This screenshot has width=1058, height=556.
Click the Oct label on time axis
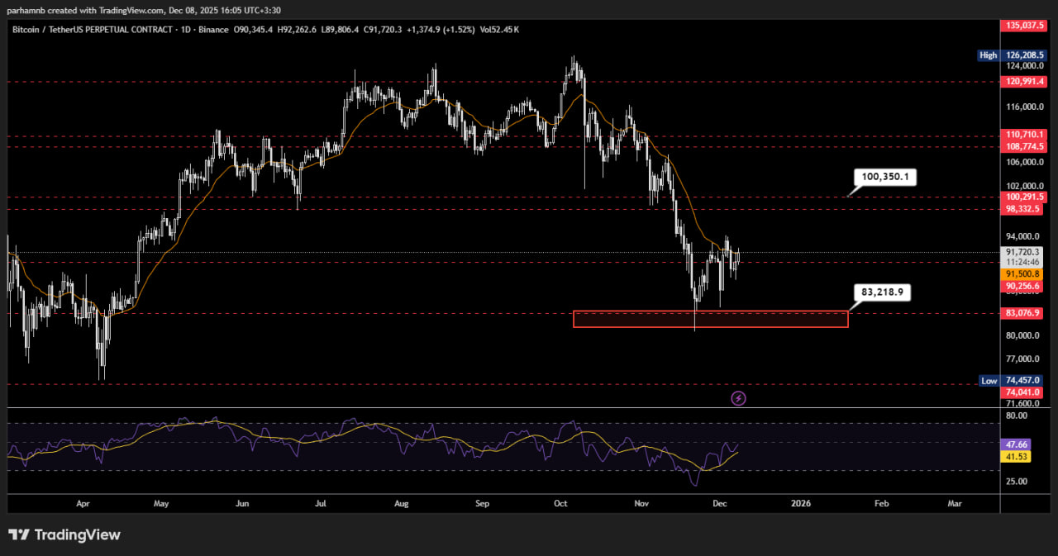(561, 502)
